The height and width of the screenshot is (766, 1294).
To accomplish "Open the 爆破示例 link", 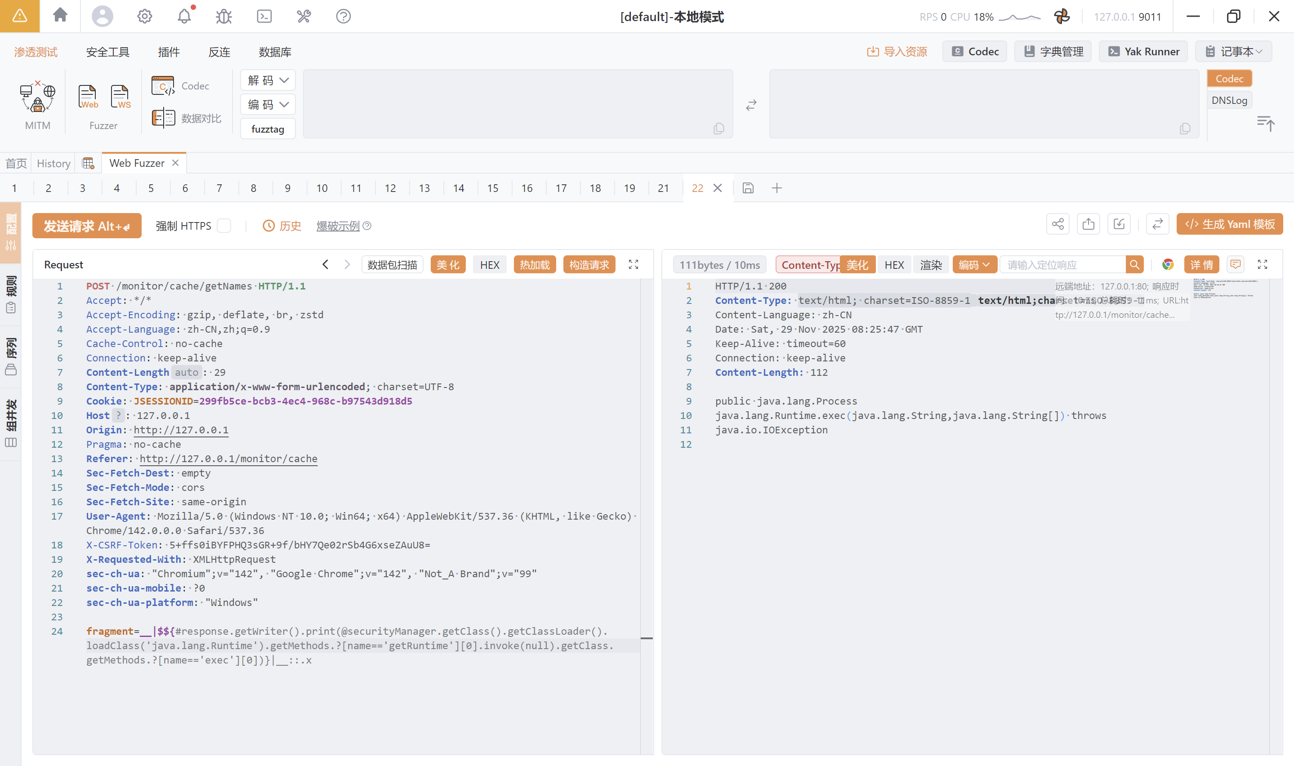I will pyautogui.click(x=338, y=226).
